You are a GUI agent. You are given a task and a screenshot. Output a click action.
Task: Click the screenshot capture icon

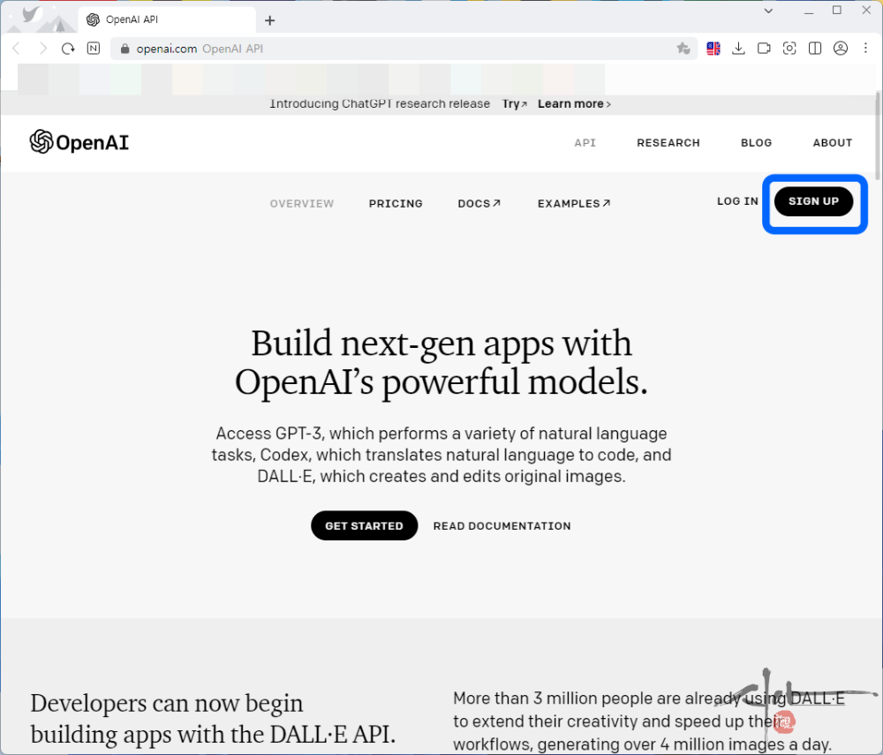789,49
